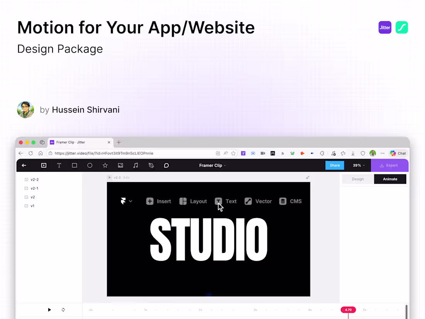Screen dimensions: 425x319
Task: Switch to the Animate tab
Action: (x=390, y=179)
